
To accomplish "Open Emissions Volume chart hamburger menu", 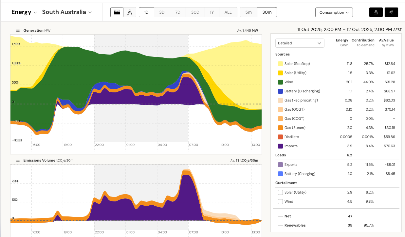I will [x=18, y=160].
